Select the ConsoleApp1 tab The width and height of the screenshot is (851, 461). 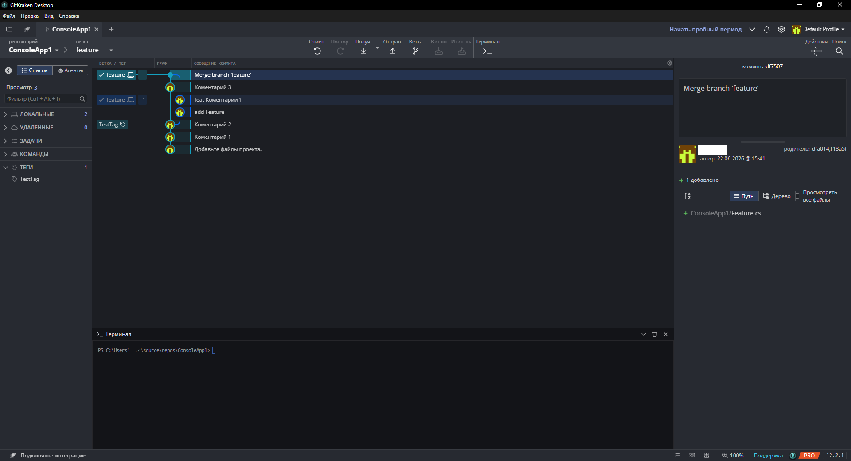[x=71, y=29]
